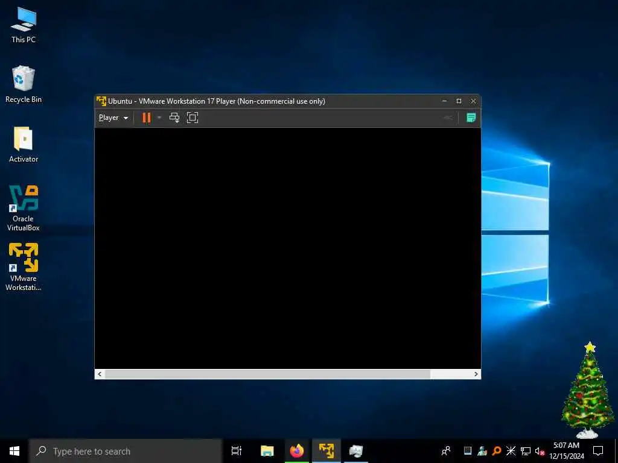618x463 pixels.
Task: Maximize the VMware Player window
Action: click(x=459, y=101)
